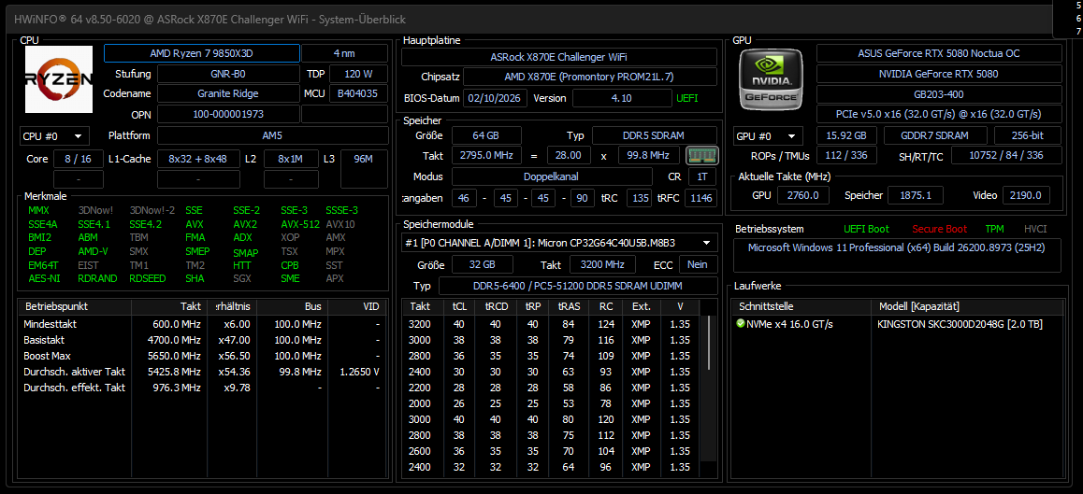This screenshot has height=494, width=1083.
Task: Click the B404035 microcode value
Action: (x=358, y=93)
